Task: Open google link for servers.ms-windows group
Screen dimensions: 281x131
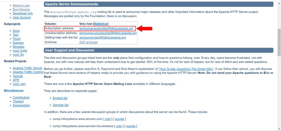Action: (131, 126)
